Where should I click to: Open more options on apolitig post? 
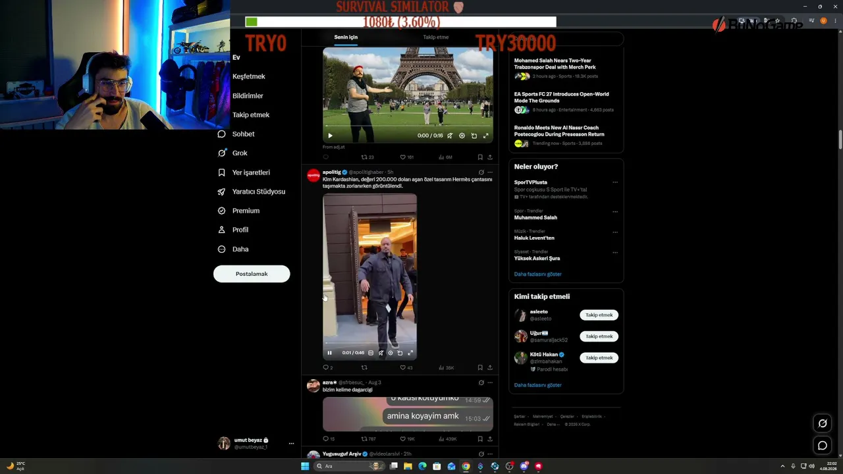[490, 172]
